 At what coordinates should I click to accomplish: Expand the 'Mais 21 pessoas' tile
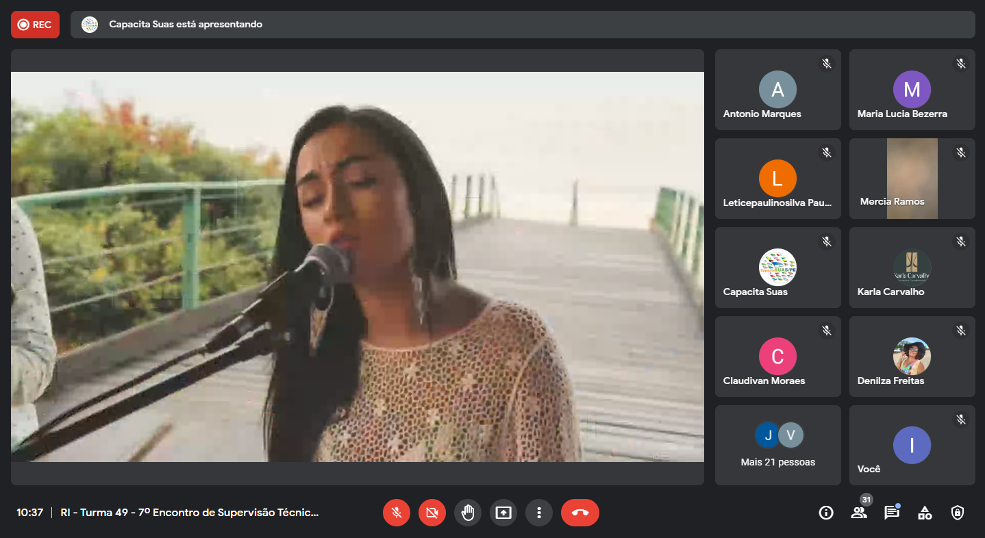(777, 445)
